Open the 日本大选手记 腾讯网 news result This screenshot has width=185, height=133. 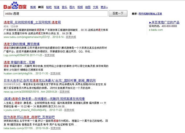point(50,80)
